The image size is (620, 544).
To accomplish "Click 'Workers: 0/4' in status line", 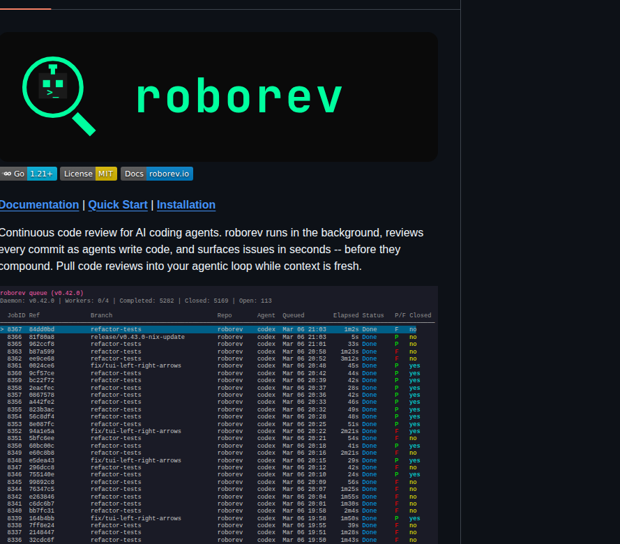I will point(87,301).
